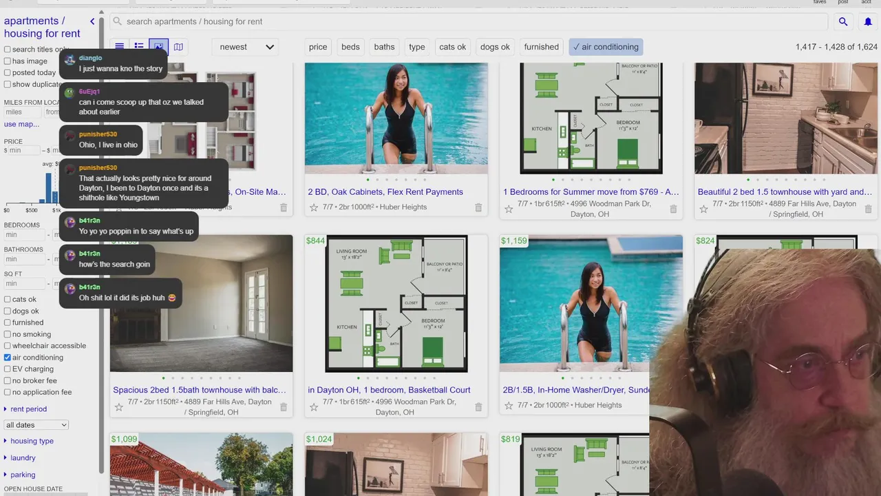Open listing 1 Bedrooms for Summer move from $769
The image size is (881, 496).
[x=591, y=192]
